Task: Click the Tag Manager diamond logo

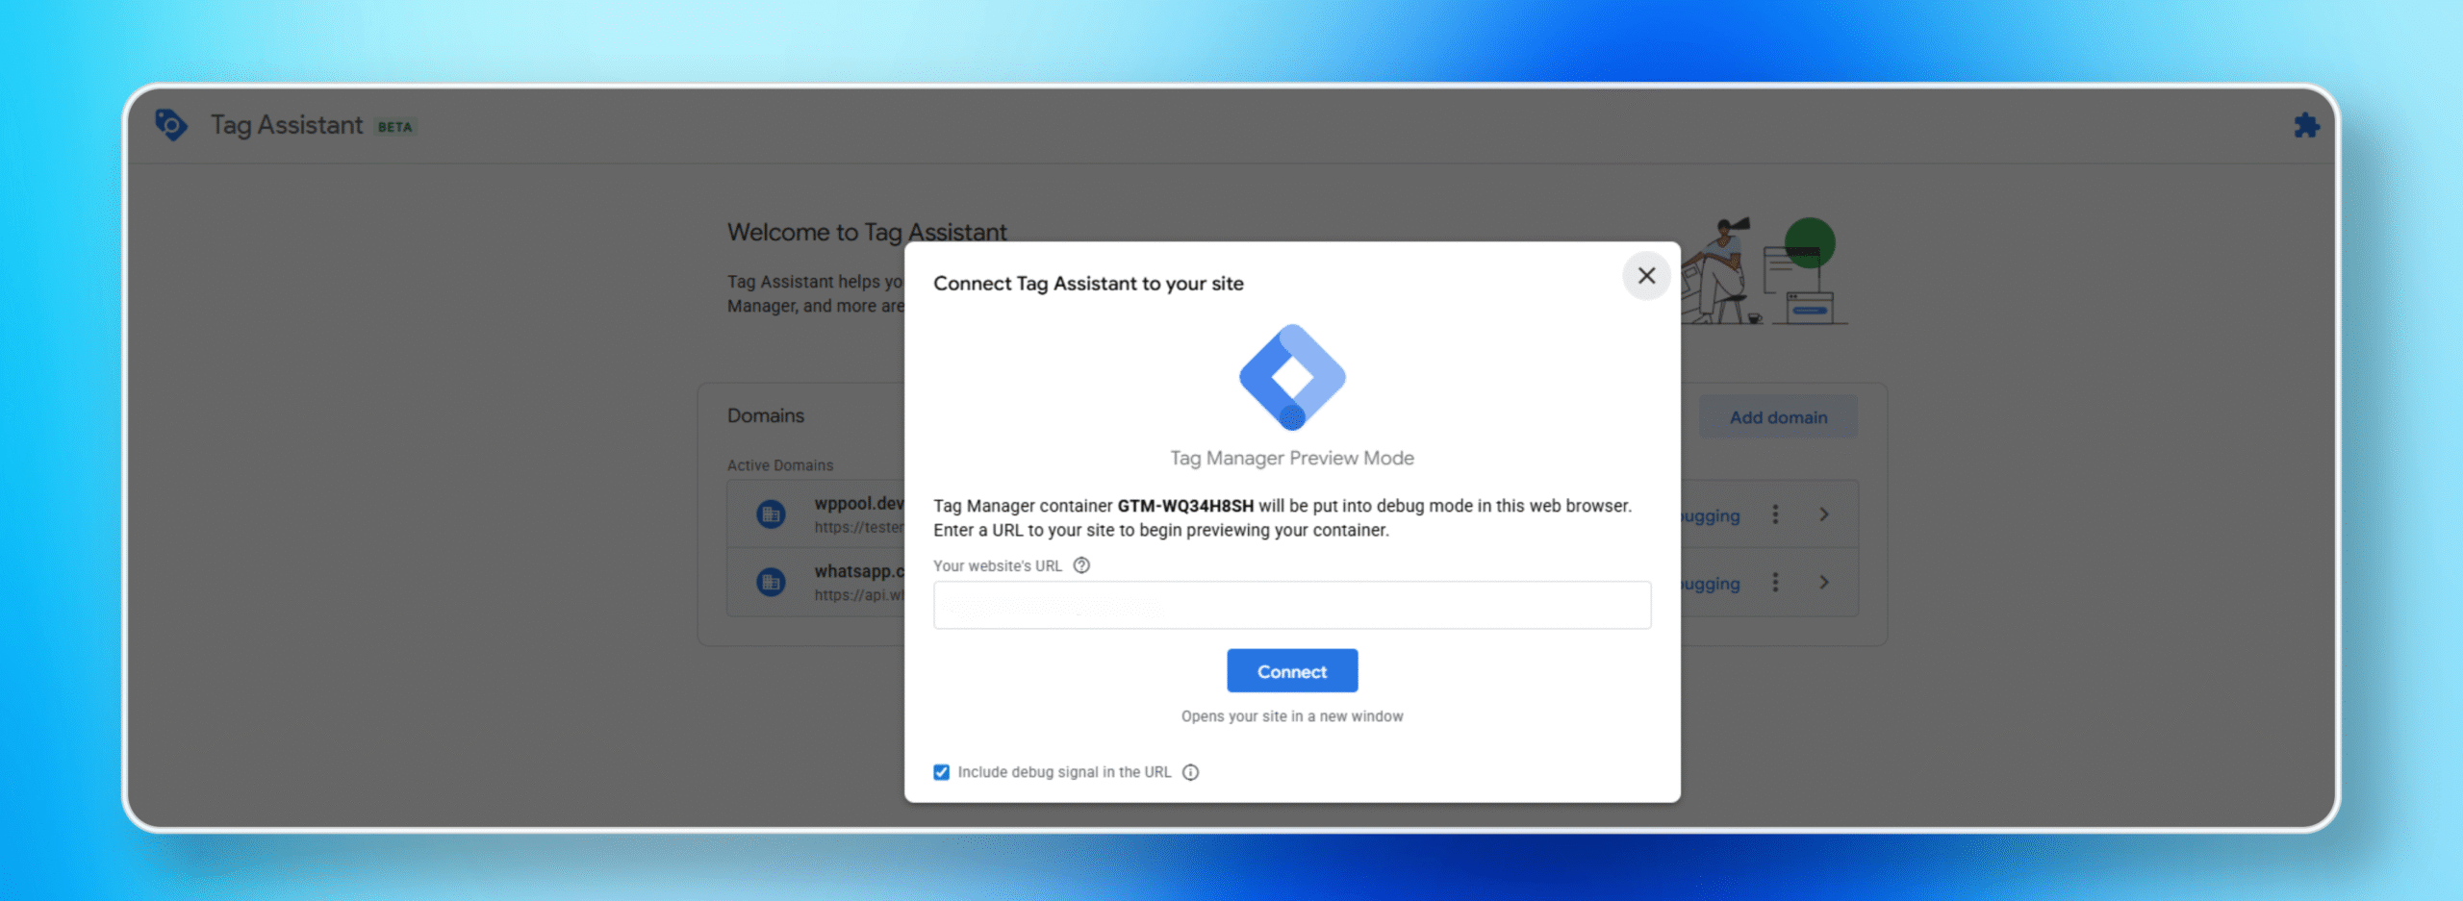Action: pos(1292,377)
